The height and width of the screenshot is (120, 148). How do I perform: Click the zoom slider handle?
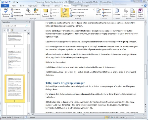tap(134, 117)
